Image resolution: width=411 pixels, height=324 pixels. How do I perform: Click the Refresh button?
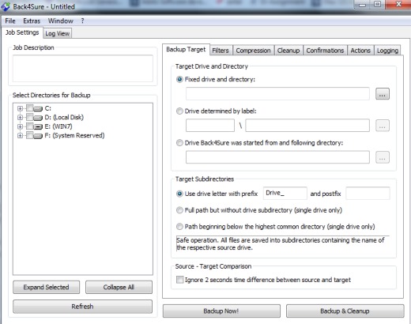[x=82, y=307]
